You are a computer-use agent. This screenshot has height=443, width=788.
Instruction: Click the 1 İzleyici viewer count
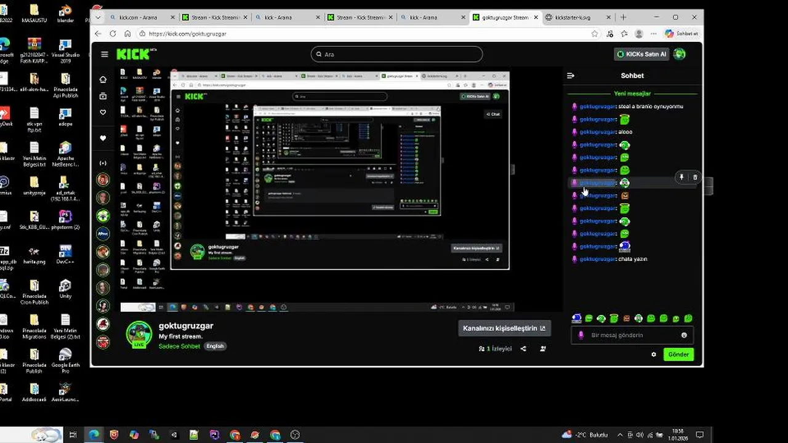tap(495, 348)
